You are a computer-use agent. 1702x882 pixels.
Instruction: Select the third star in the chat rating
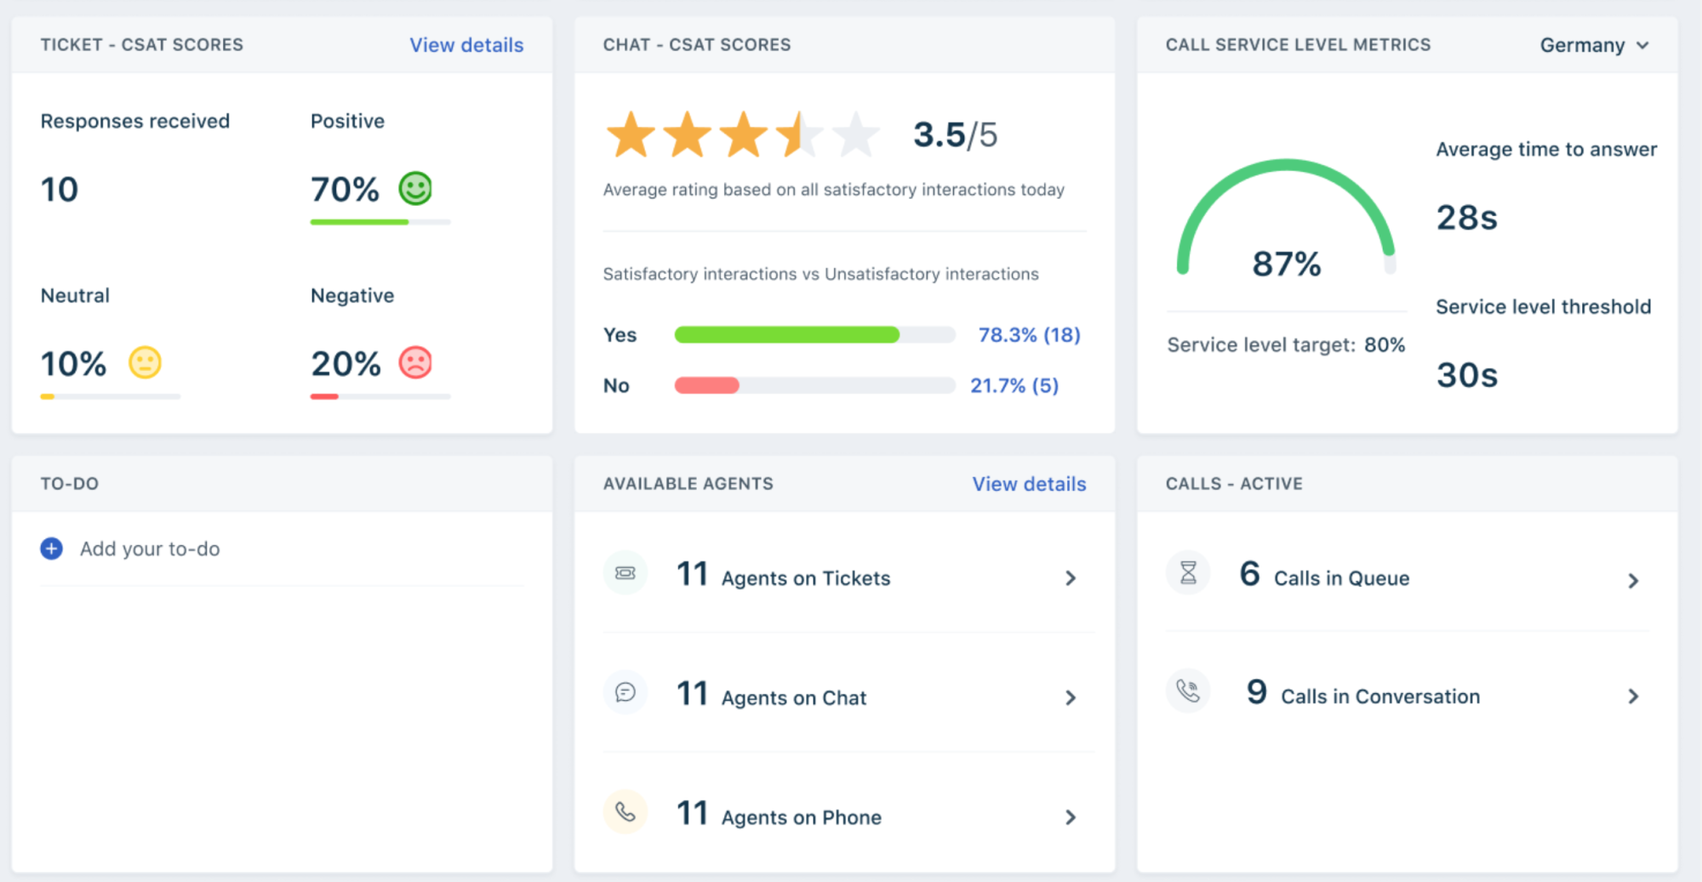(743, 134)
